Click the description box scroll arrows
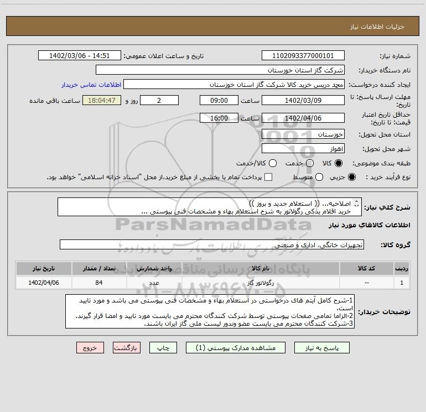The image size is (426, 412). 357,203
